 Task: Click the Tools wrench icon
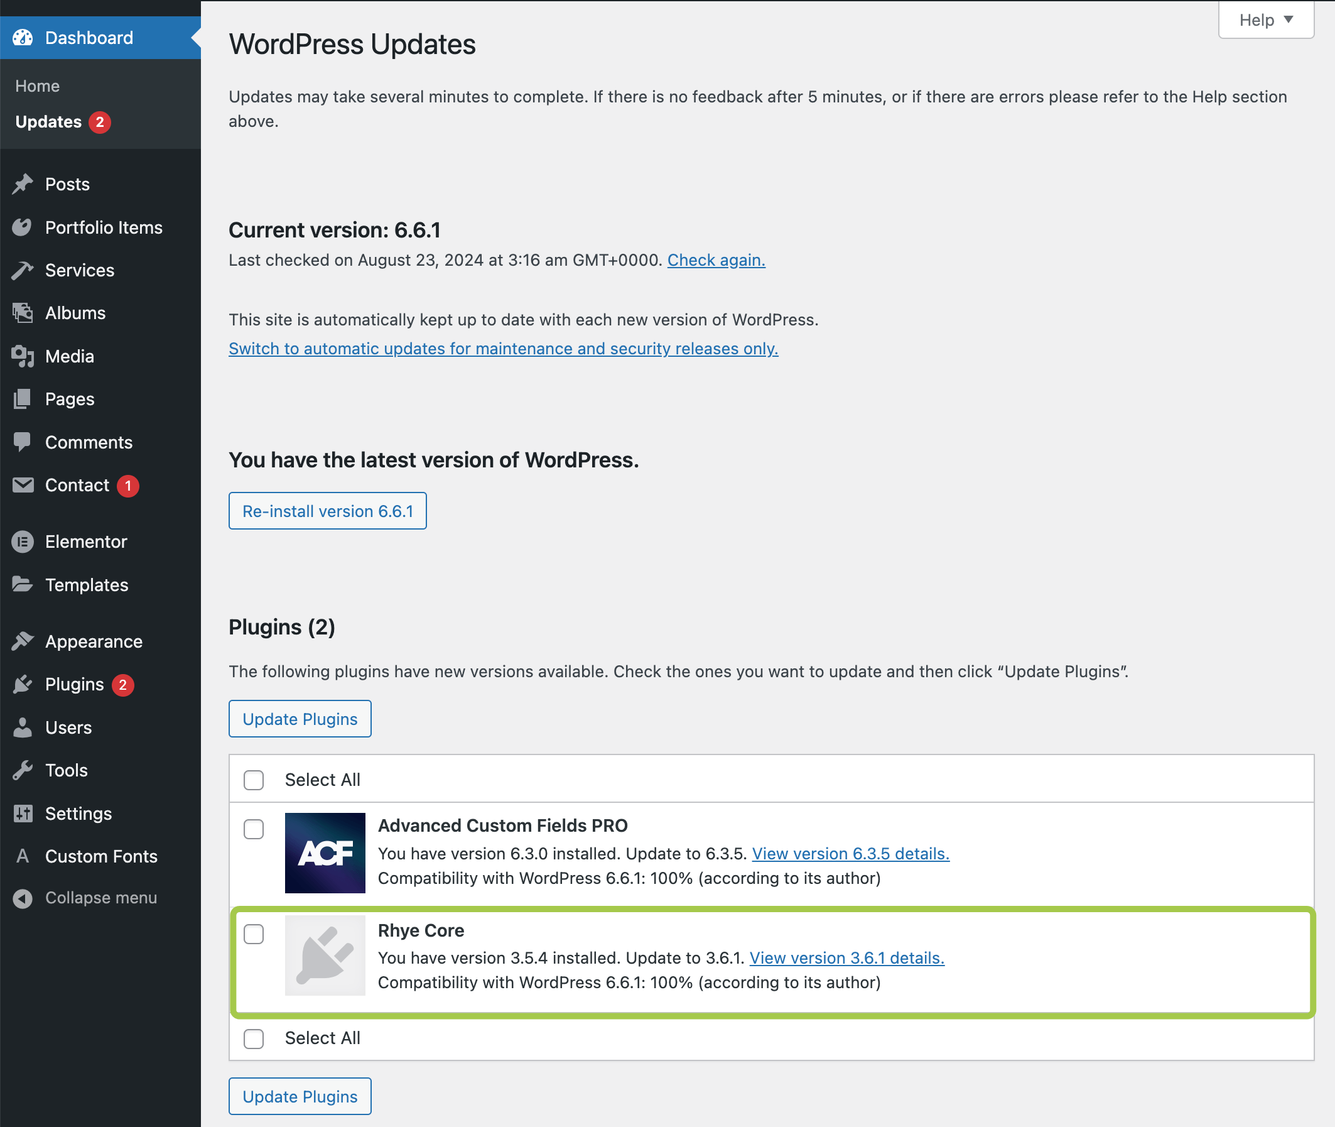pos(23,770)
